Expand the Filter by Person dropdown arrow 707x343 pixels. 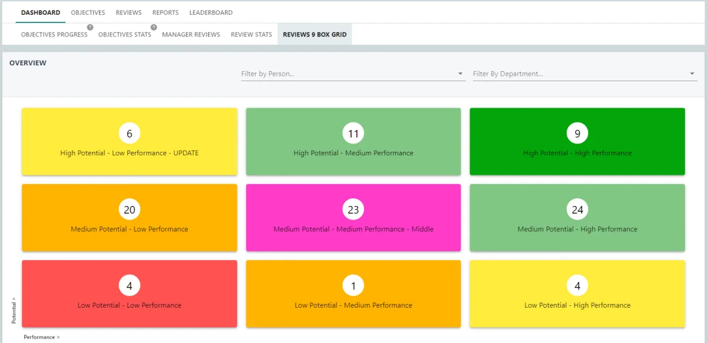460,74
